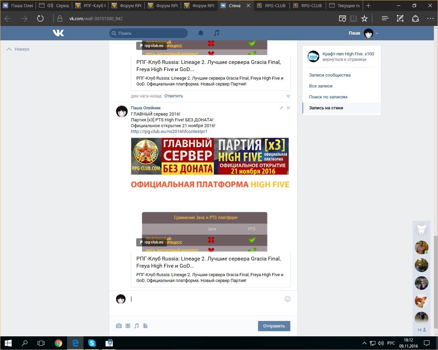
Task: Refresh the vk.com page
Action: coord(40,18)
